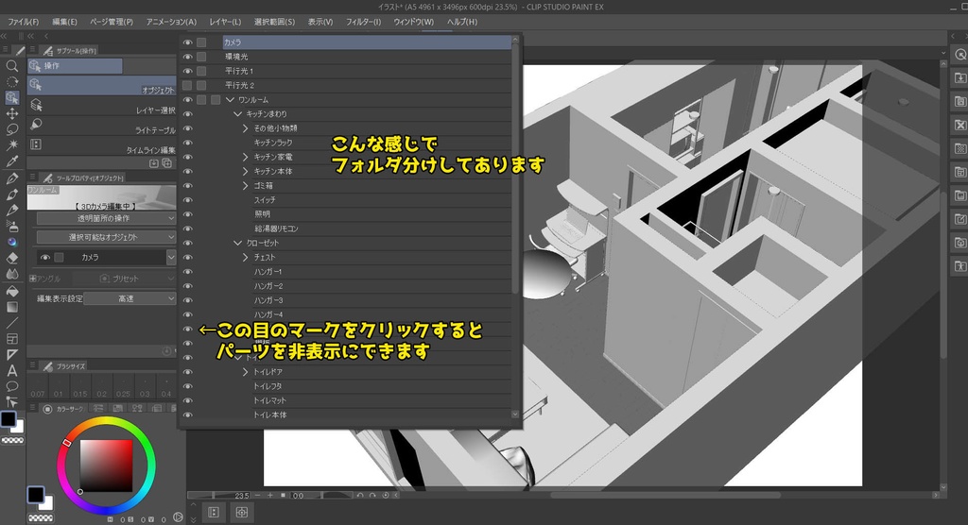The image size is (968, 525).
Task: Click the object list vertical scrollbar
Action: click(515, 166)
